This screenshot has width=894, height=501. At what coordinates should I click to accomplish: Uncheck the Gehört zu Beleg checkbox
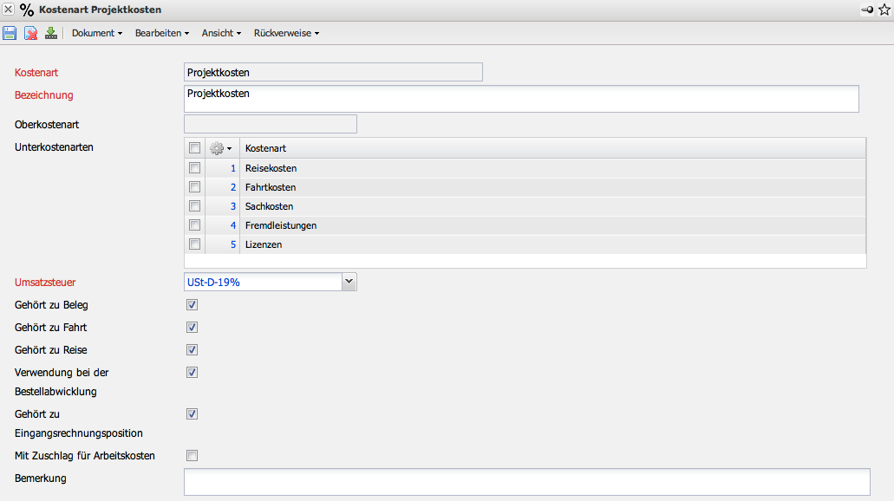(193, 305)
